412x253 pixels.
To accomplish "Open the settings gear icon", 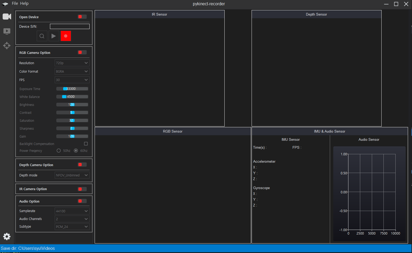I will pos(7,236).
